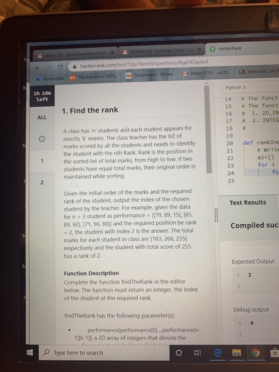This screenshot has width=279, height=372.
Task: Click the Debug output label
Action: point(251,310)
